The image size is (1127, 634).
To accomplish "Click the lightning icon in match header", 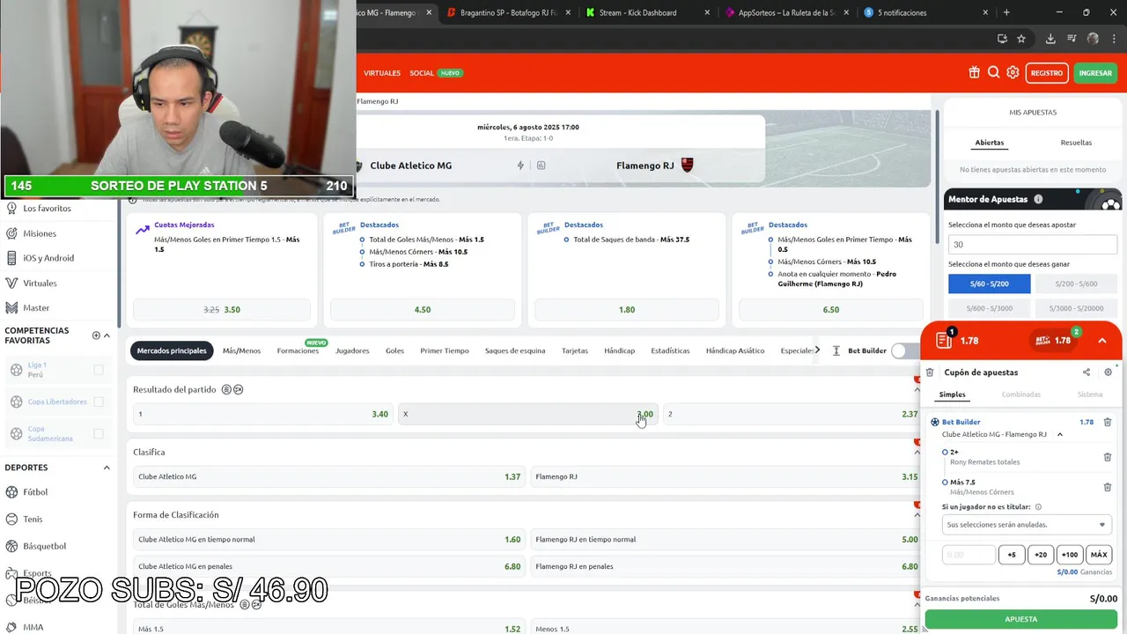I will point(520,166).
